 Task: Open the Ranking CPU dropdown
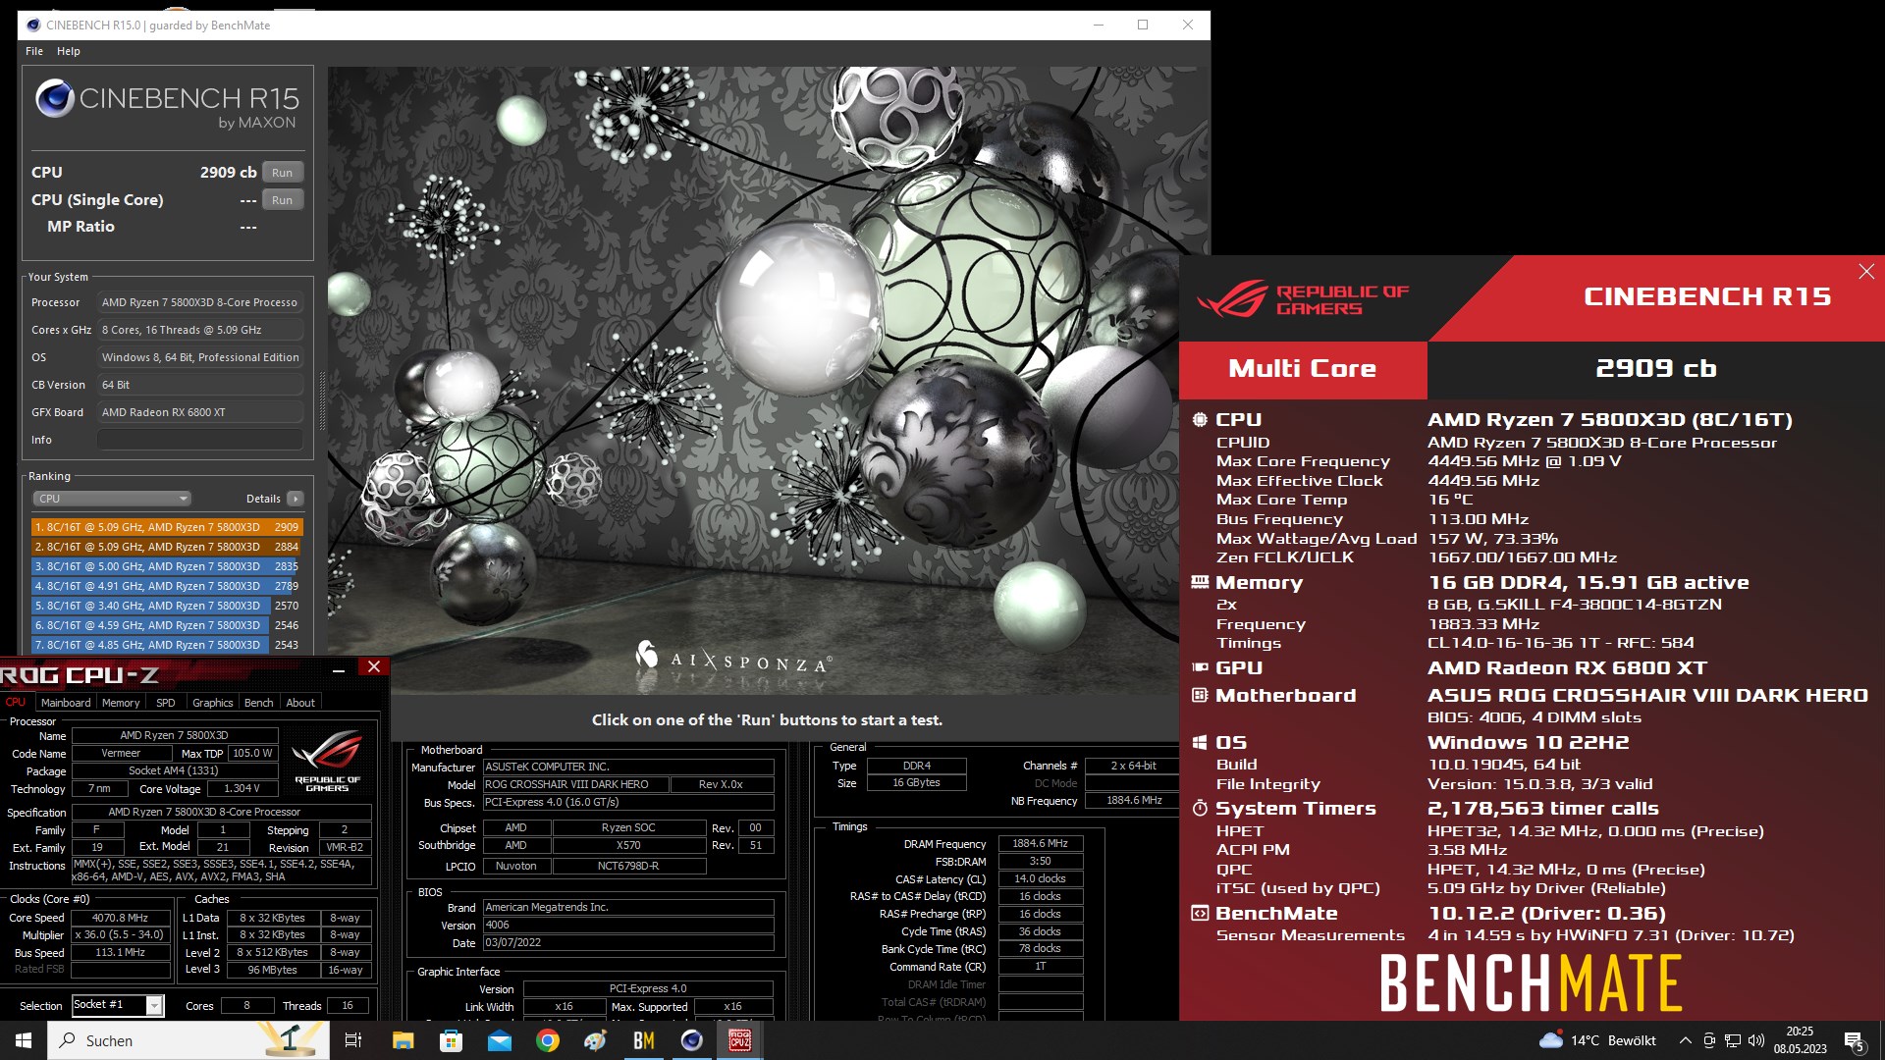112,499
